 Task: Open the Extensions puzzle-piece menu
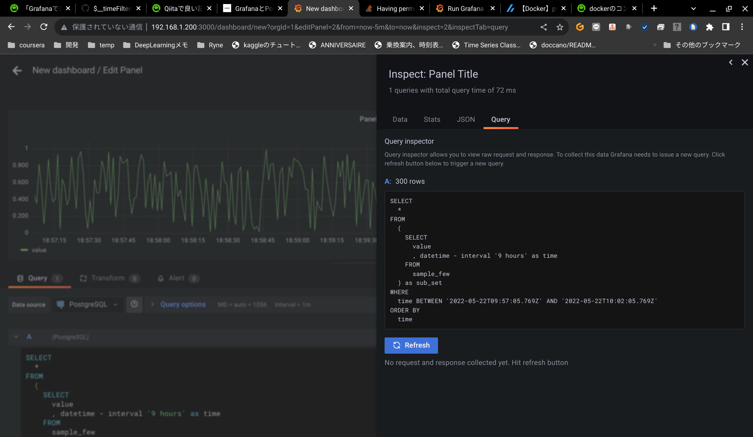709,27
